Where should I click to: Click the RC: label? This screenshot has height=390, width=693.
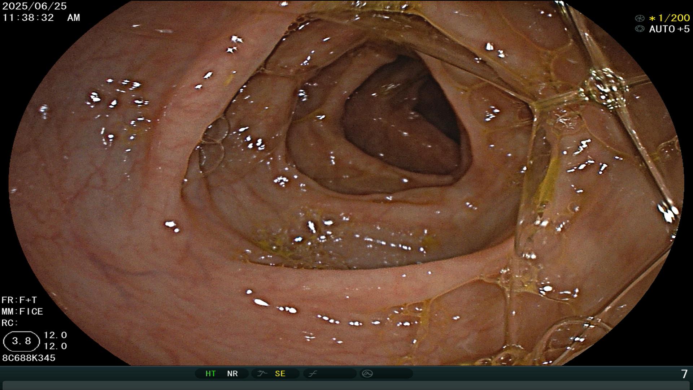10,323
